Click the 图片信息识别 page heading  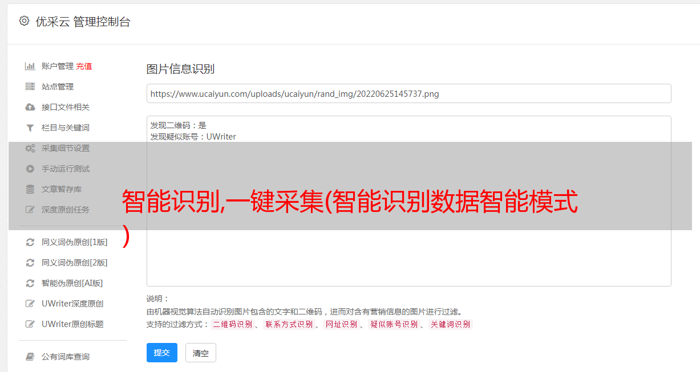click(x=180, y=69)
